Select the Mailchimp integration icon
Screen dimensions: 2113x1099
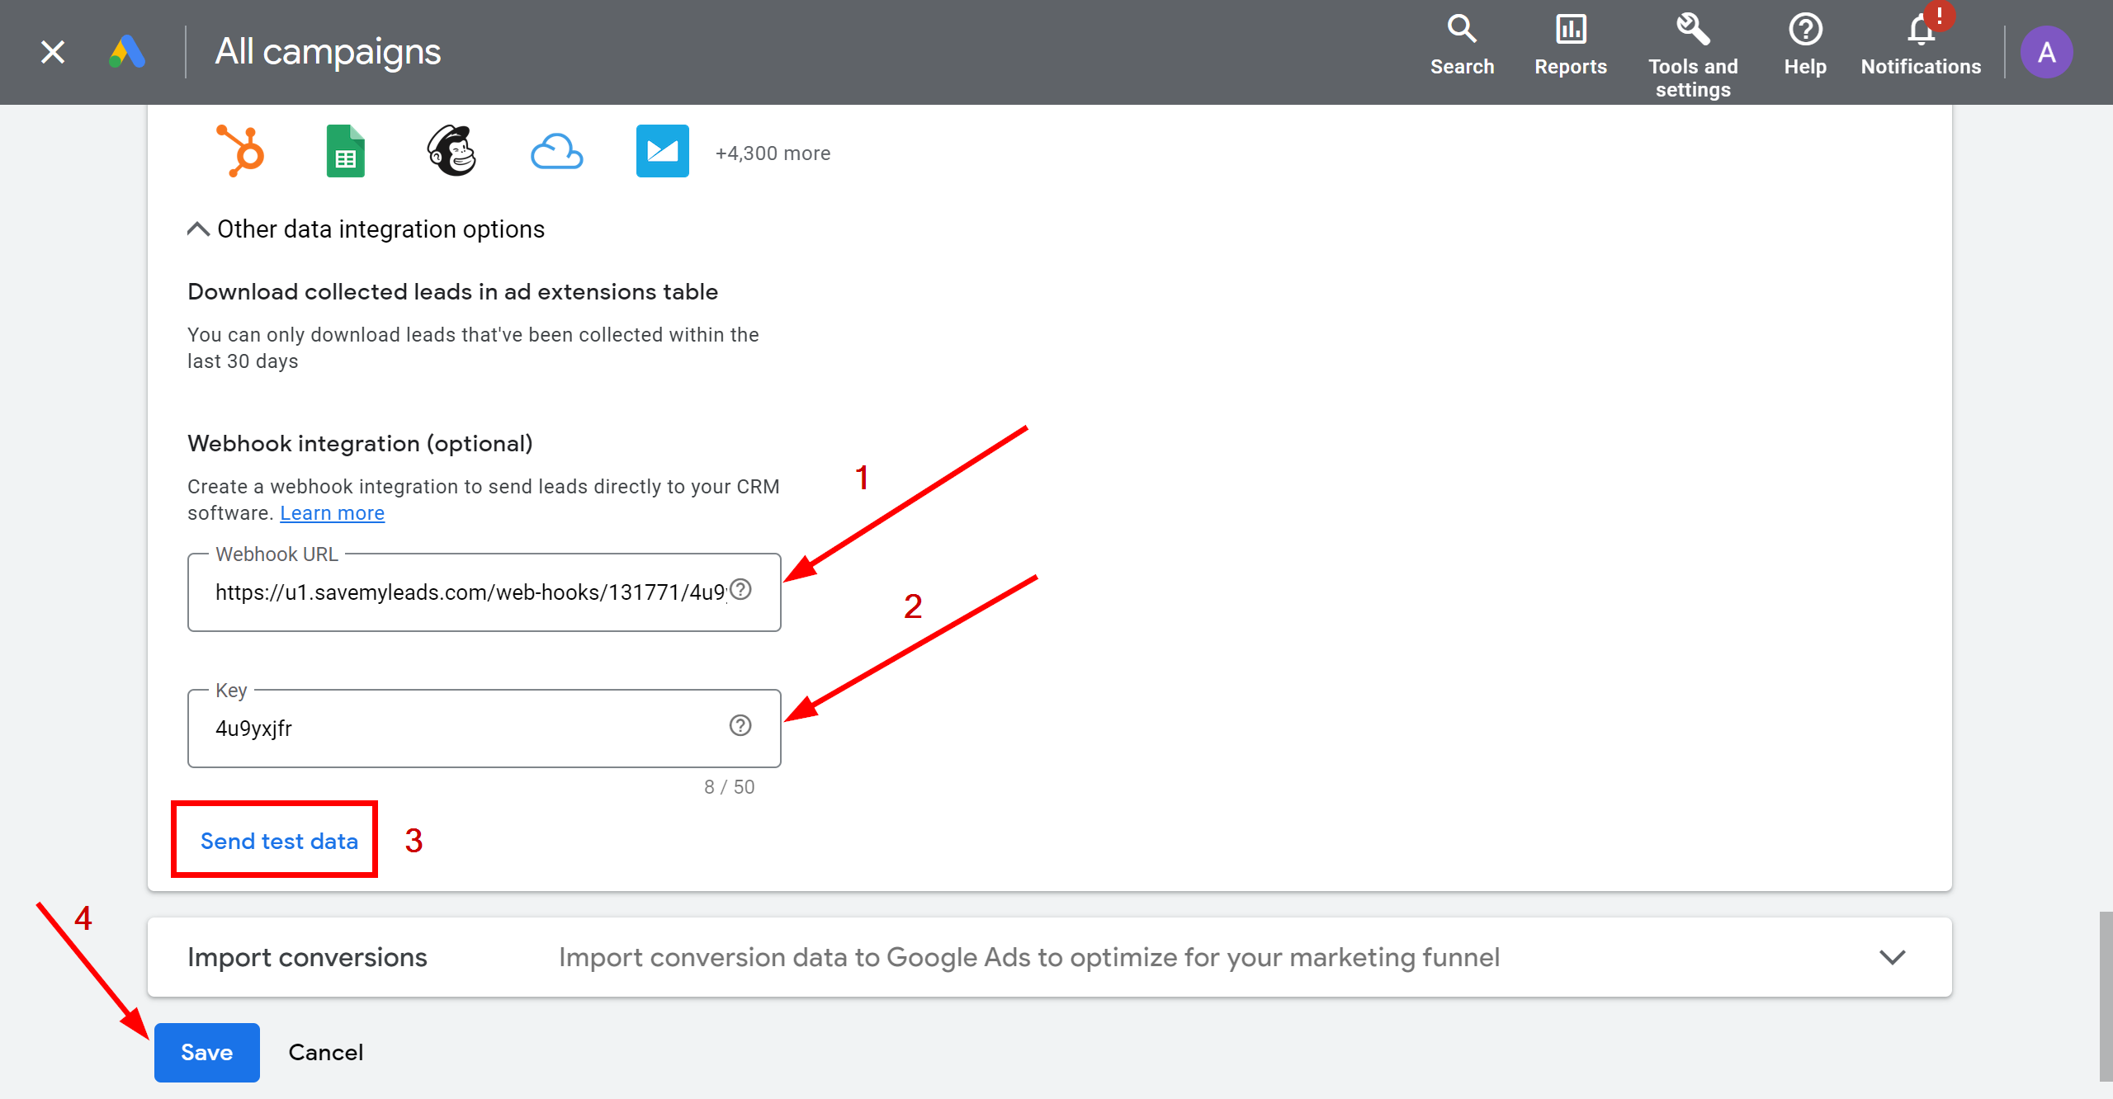[x=451, y=151]
